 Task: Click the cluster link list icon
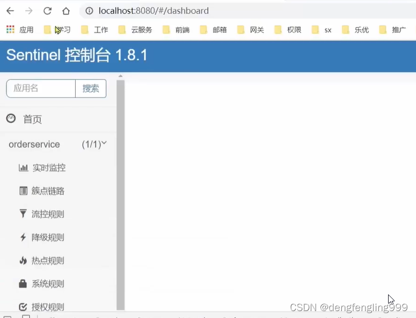(x=23, y=191)
